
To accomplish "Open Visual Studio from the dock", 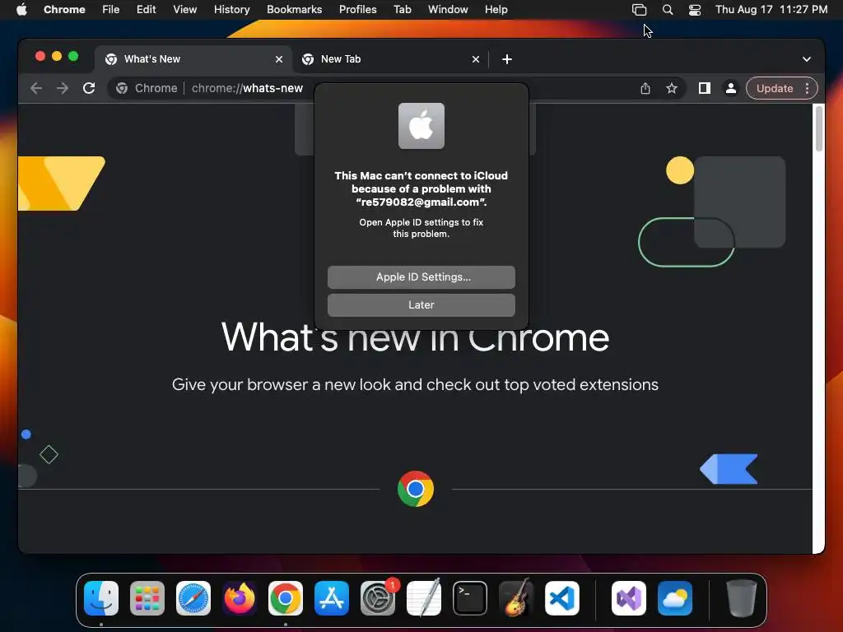I will pos(629,598).
